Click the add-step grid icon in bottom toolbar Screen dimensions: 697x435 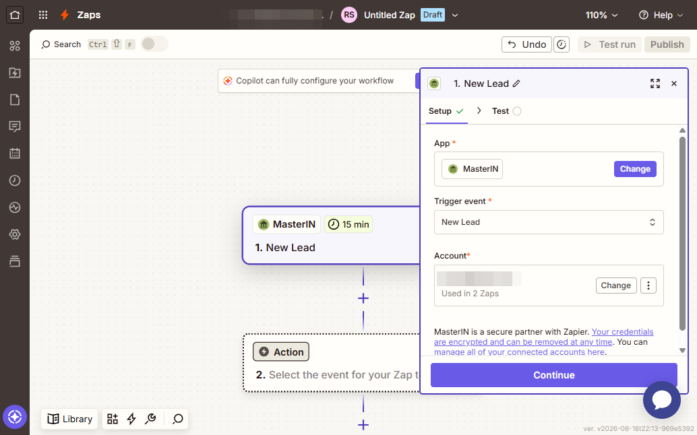coord(113,419)
